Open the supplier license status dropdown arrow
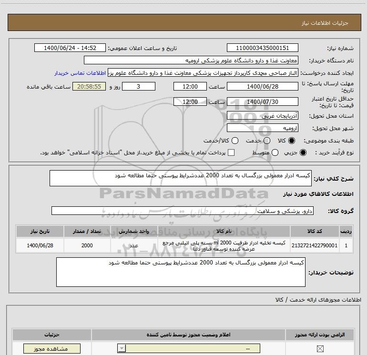Screen dimensions: 367x355 pyautogui.click(x=122, y=349)
